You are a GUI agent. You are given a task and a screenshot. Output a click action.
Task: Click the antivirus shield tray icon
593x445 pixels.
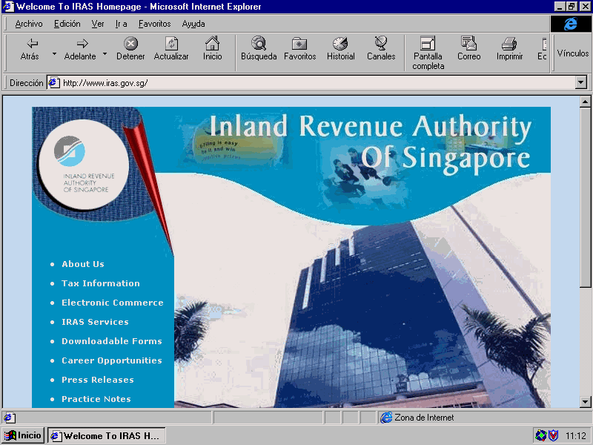tap(553, 435)
